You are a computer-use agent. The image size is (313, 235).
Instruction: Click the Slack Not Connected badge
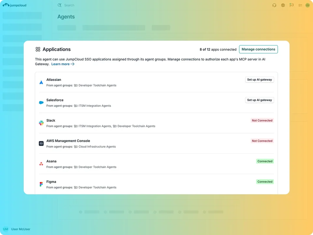(x=262, y=120)
